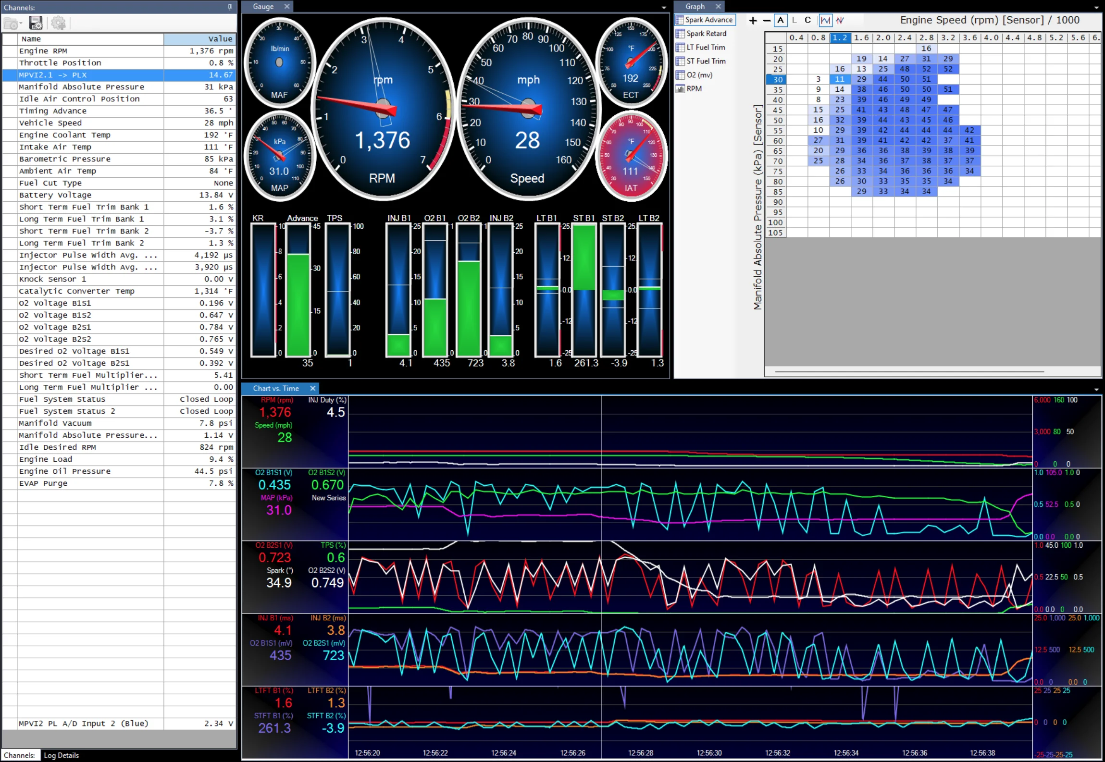This screenshot has width=1105, height=762.
Task: Toggle the C mode in Graph toolbar
Action: 807,20
